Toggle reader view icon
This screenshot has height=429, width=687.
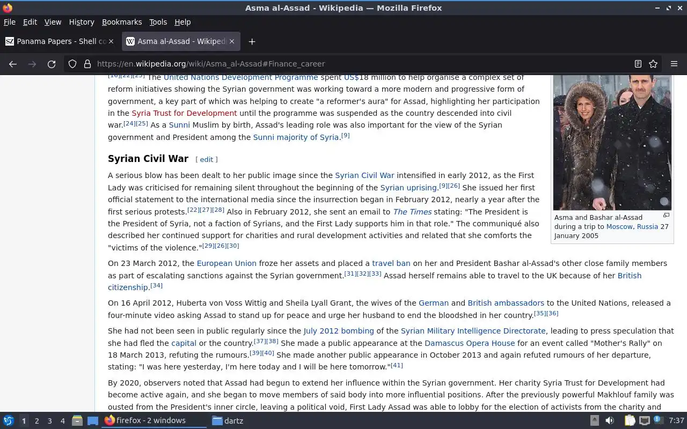click(x=638, y=64)
